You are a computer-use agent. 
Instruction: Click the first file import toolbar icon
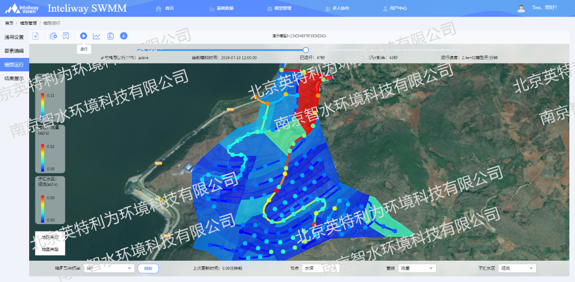(36, 36)
